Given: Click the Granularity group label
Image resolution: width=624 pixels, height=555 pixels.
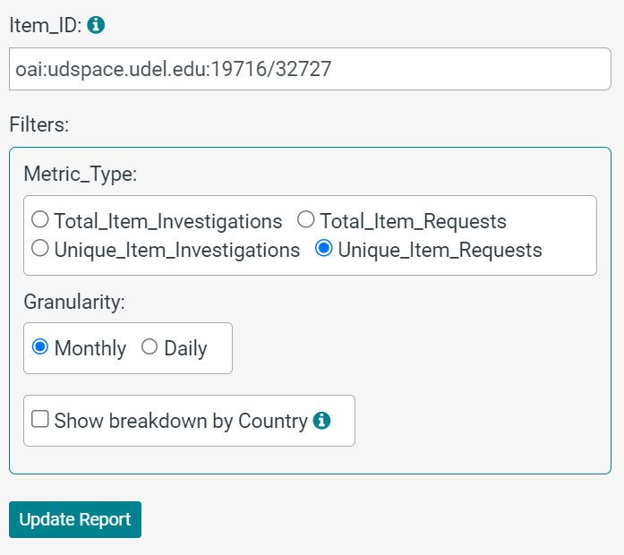Looking at the screenshot, I should coord(73,302).
